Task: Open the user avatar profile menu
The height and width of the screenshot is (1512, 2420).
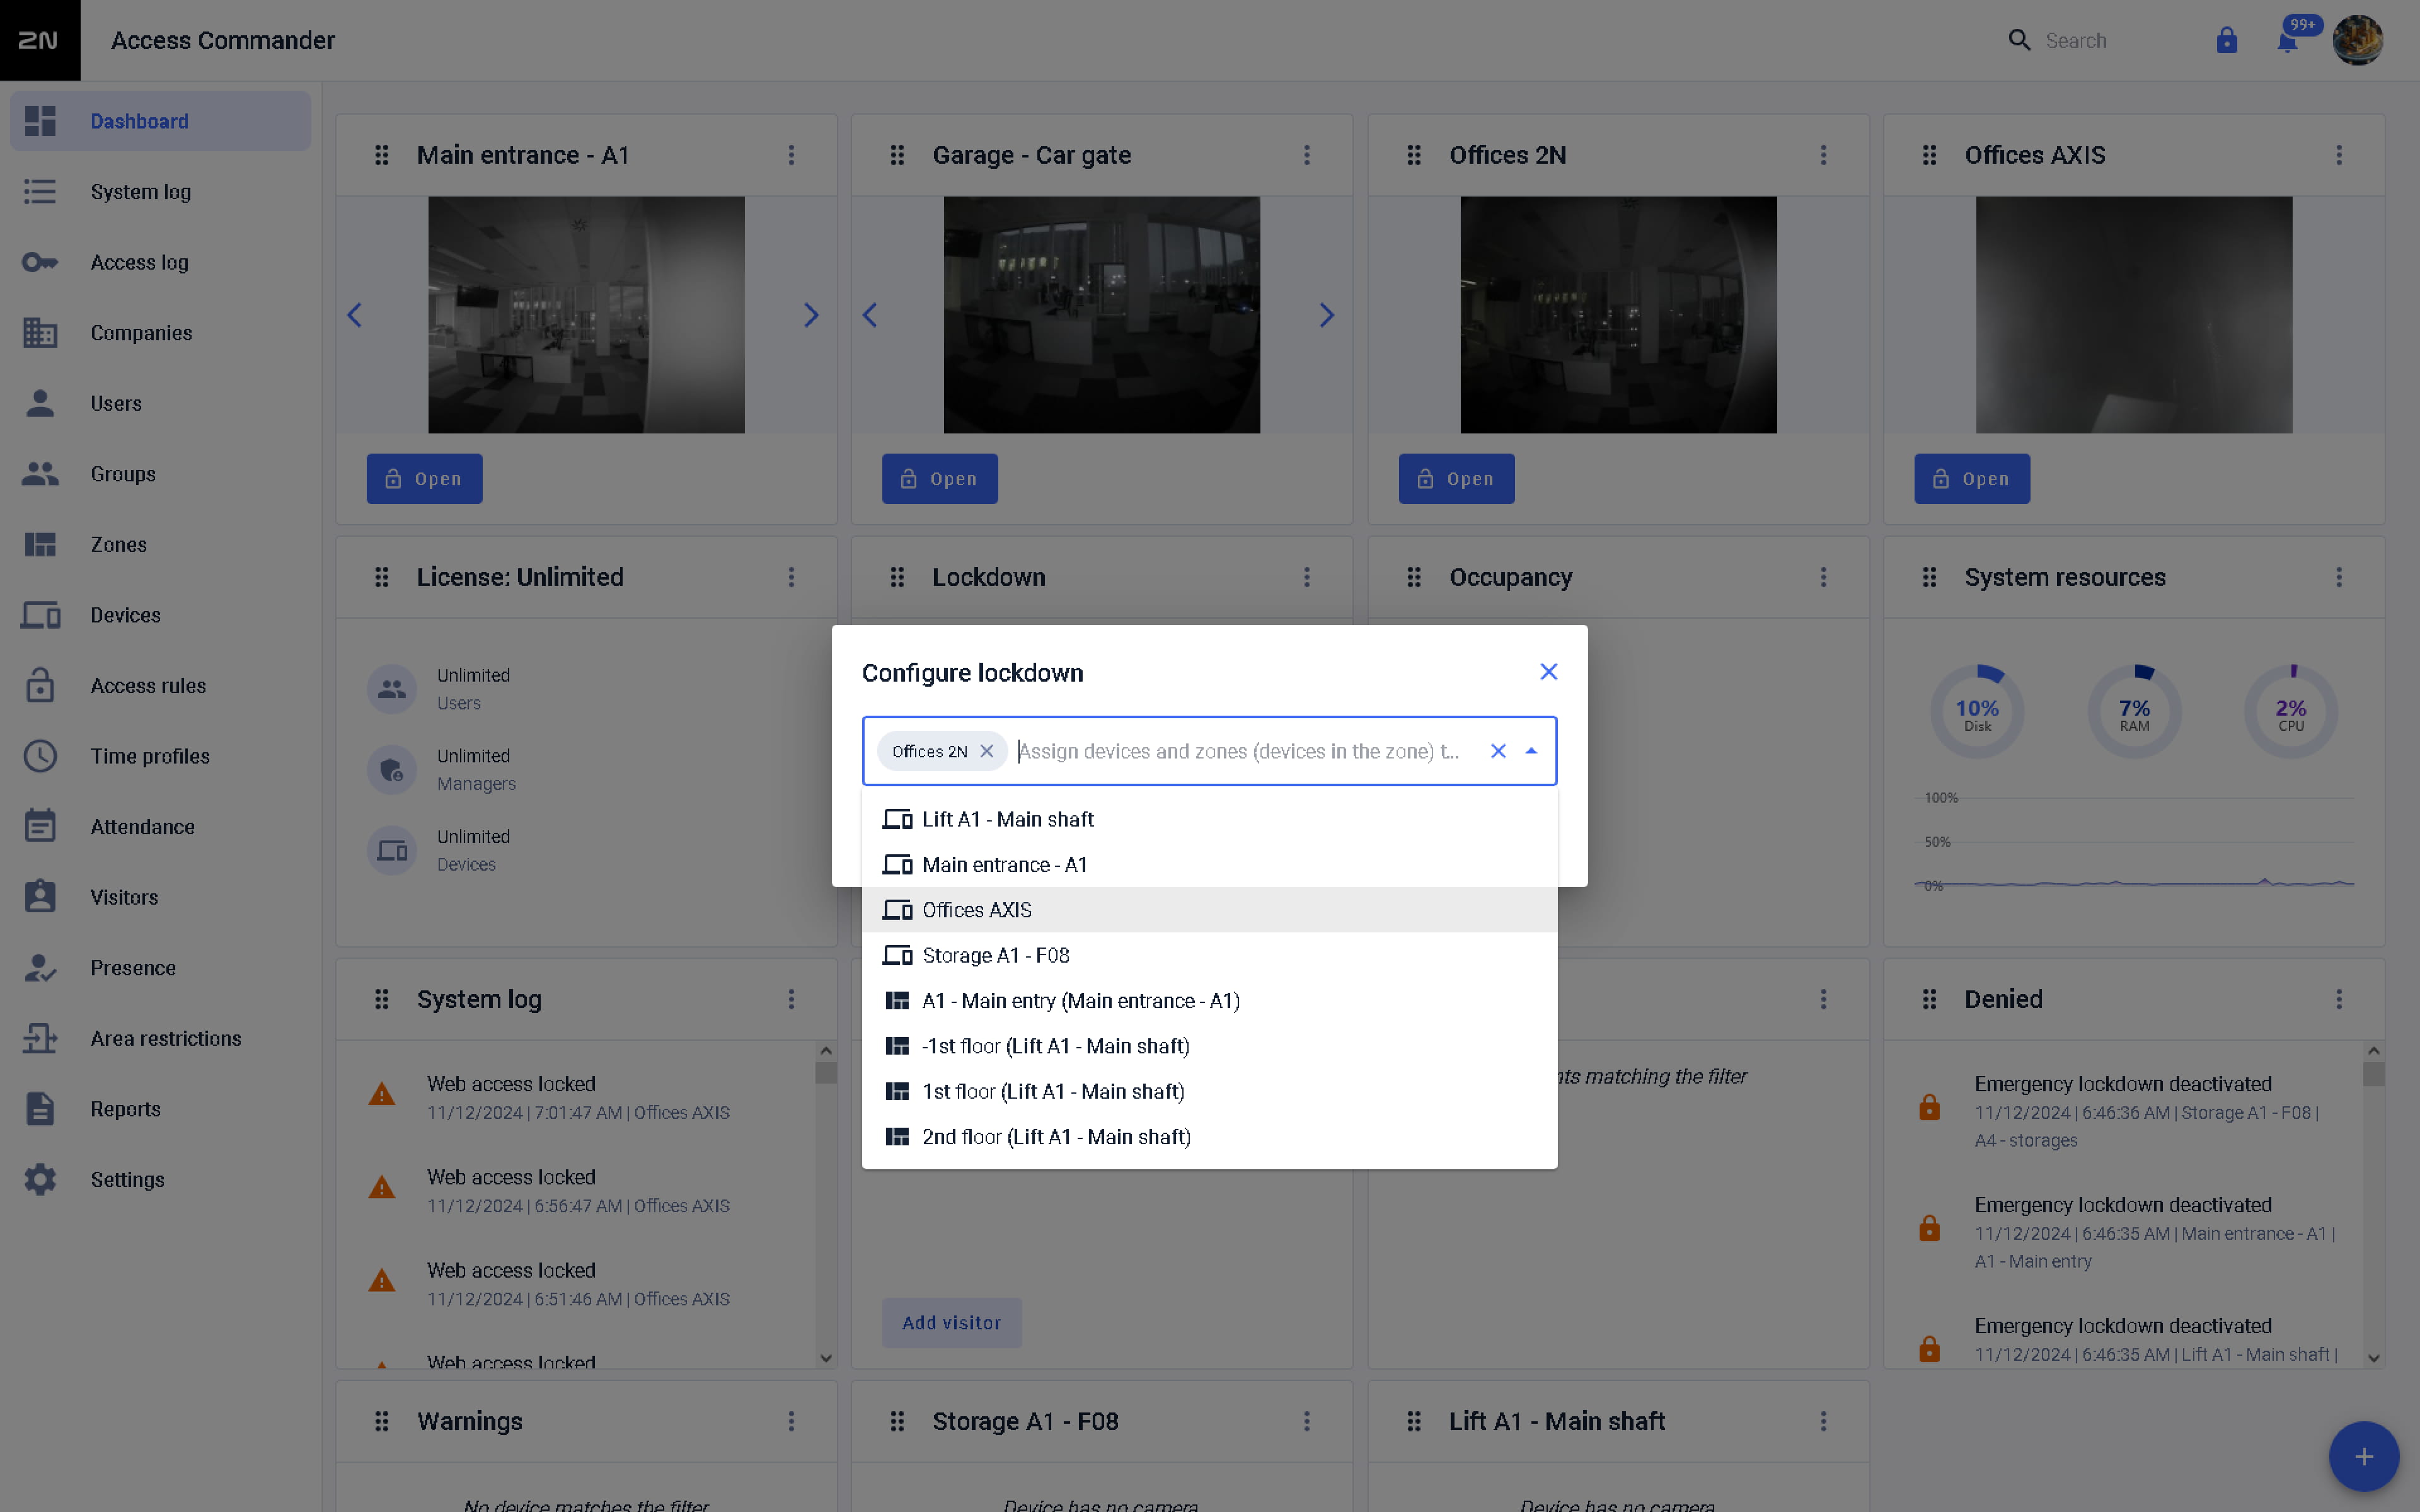Action: [x=2357, y=40]
